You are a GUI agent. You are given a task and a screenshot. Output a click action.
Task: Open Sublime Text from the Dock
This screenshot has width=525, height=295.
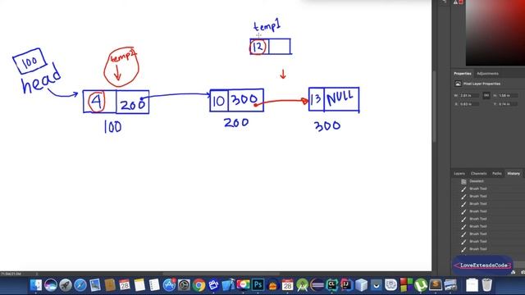point(436,285)
